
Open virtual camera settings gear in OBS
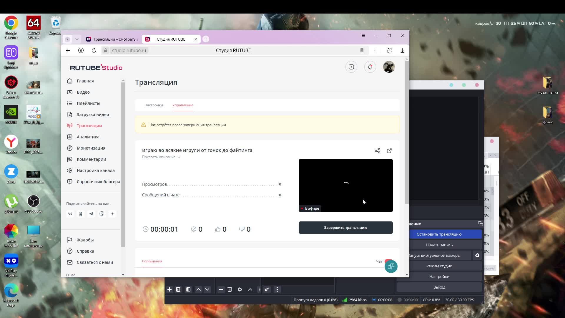(x=477, y=256)
